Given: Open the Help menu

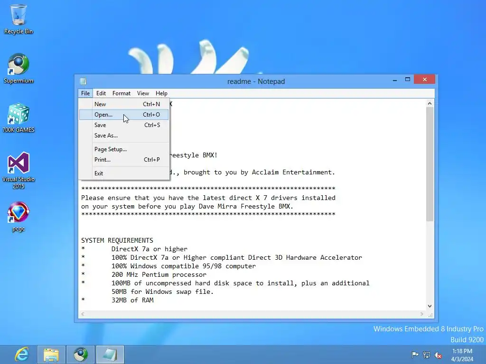Looking at the screenshot, I should (161, 93).
